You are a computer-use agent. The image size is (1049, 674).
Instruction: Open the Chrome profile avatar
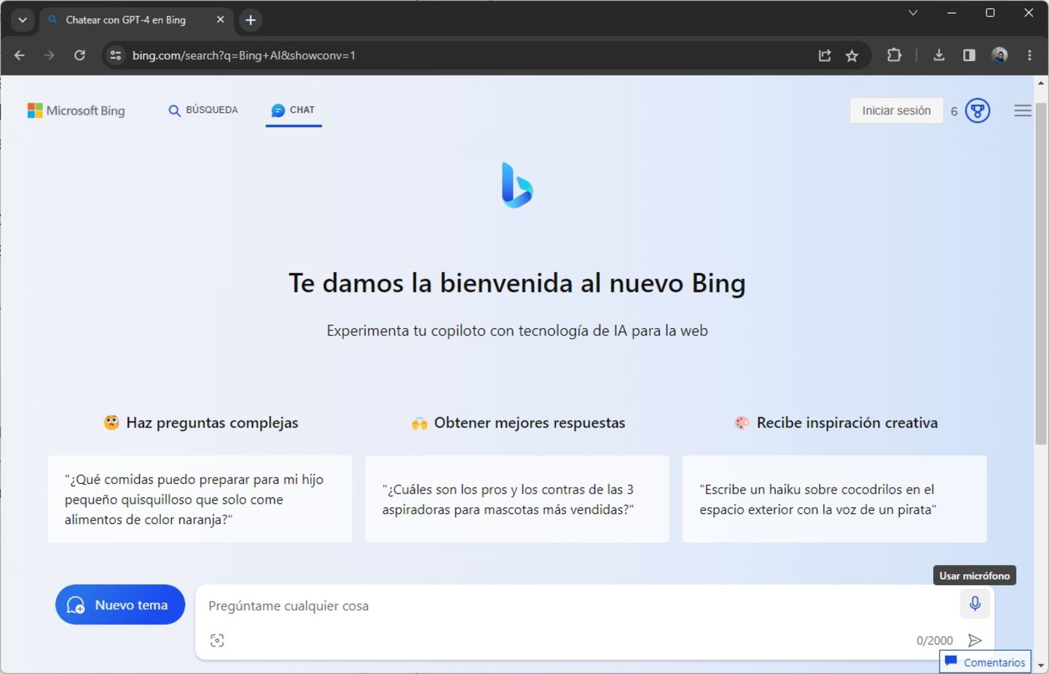999,55
